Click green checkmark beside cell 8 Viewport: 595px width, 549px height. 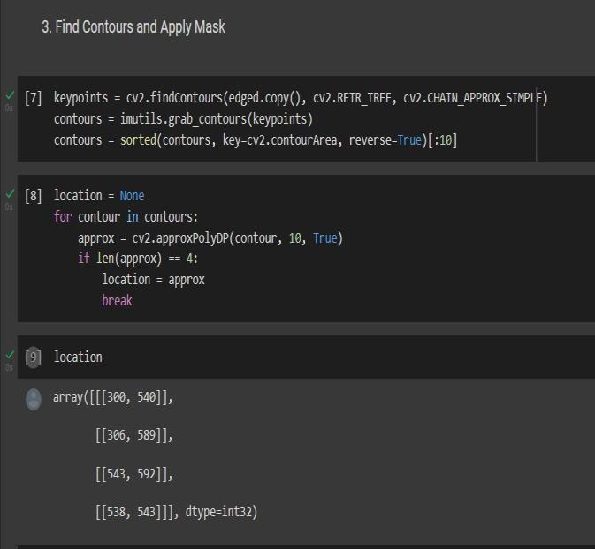tap(10, 193)
